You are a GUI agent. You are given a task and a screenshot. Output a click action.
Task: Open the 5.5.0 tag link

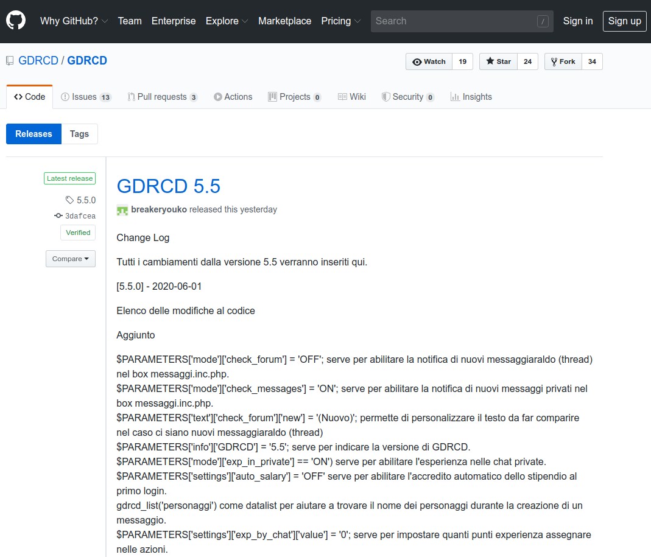tap(86, 200)
